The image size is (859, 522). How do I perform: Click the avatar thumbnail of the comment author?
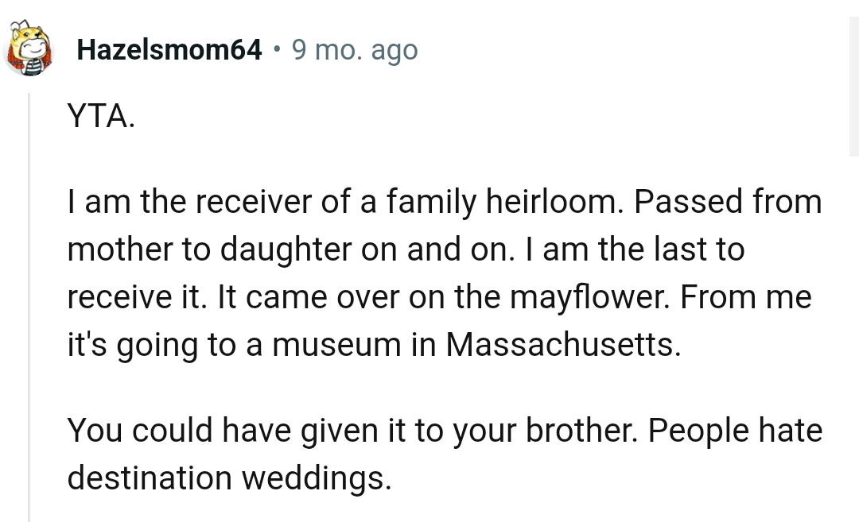pyautogui.click(x=29, y=49)
